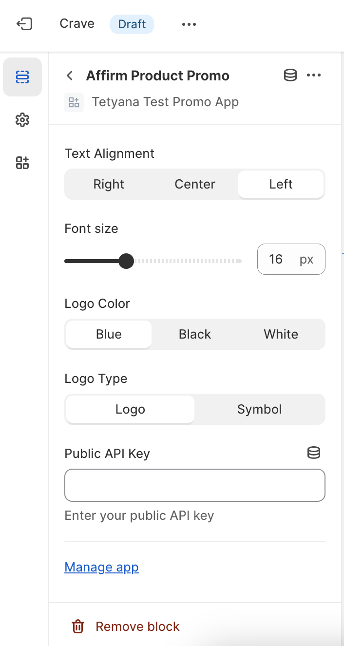Remove the Affirm Product Promo block
Screen dimensions: 344x646
tap(137, 627)
